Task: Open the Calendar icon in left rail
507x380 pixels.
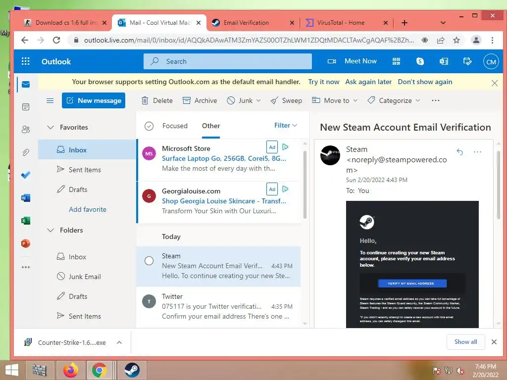Action: (26, 107)
